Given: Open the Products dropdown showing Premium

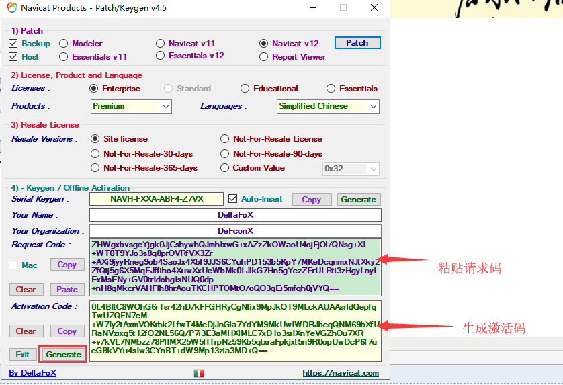Looking at the screenshot, I should pos(131,106).
